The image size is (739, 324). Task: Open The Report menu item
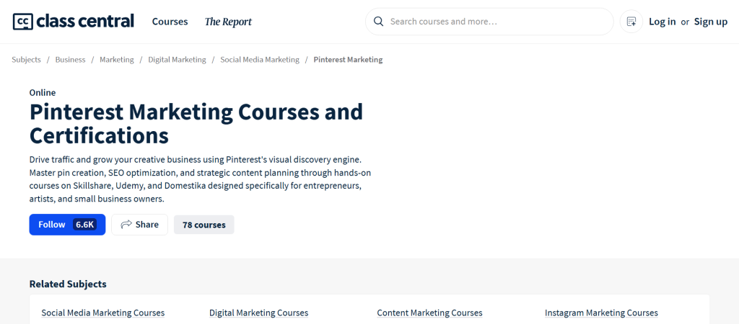(x=228, y=22)
